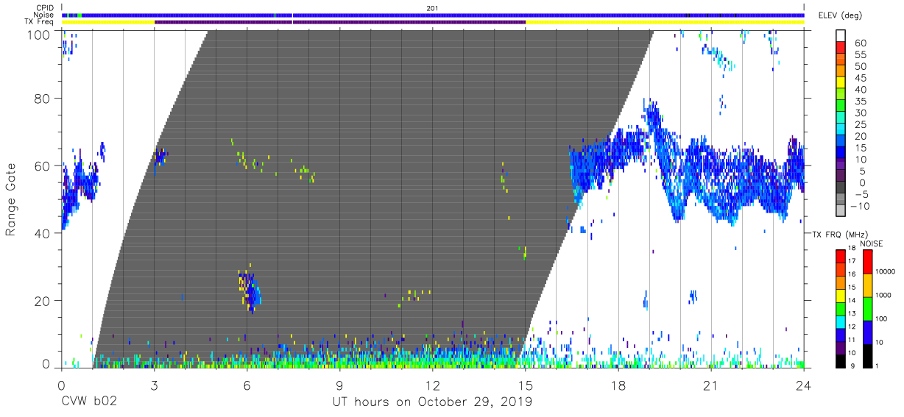The image size is (904, 417).
Task: Click the 'Range Gate' y-axis title
Action: tap(11, 200)
